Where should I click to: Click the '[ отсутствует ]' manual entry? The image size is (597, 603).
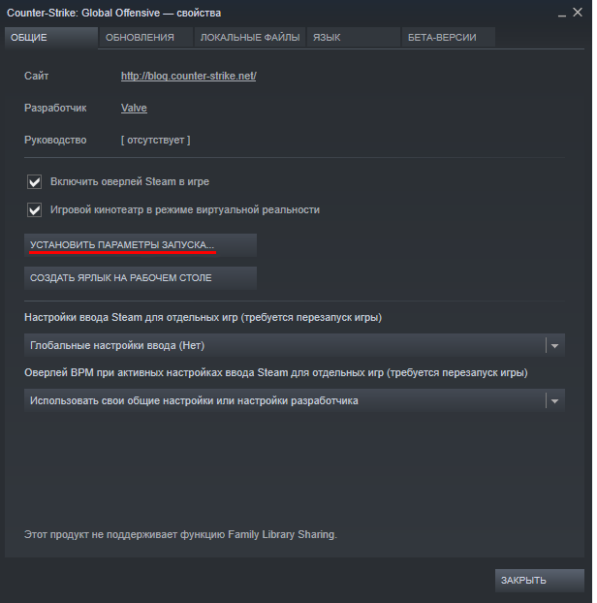155,141
